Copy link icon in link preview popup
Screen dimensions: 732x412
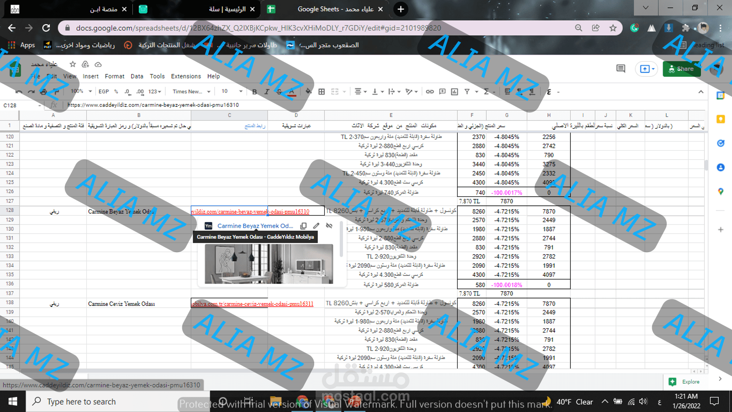(x=303, y=226)
